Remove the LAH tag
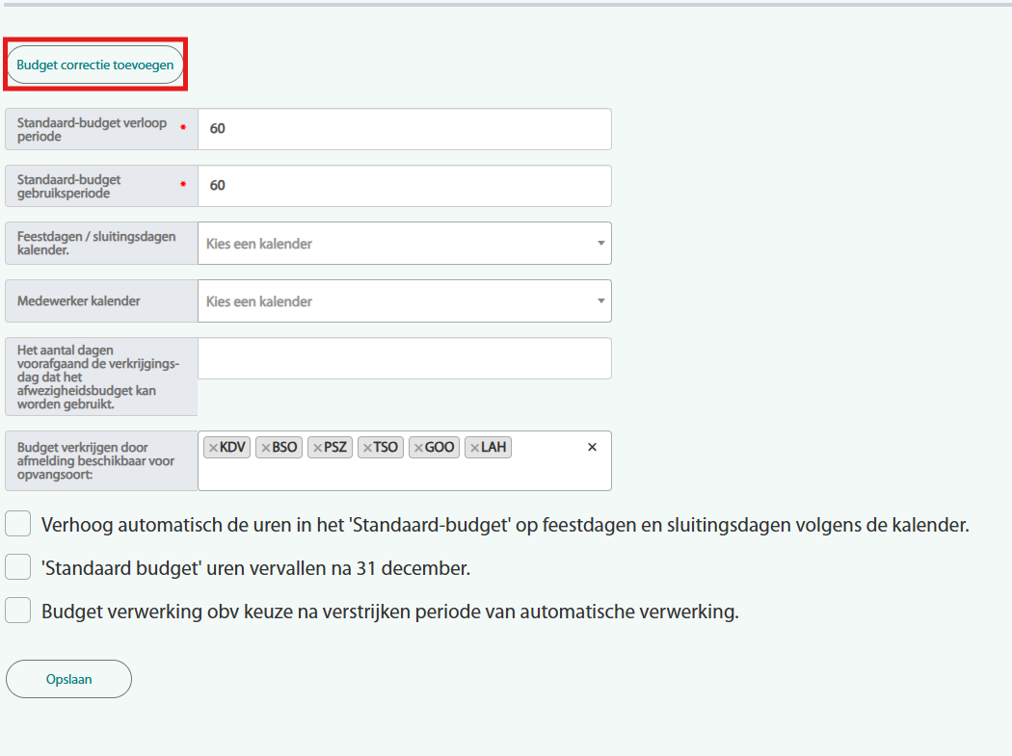Image resolution: width=1012 pixels, height=756 pixels. coord(474,448)
